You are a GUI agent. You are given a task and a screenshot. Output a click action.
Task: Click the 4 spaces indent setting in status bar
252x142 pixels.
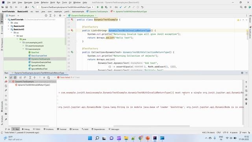tap(233, 133)
